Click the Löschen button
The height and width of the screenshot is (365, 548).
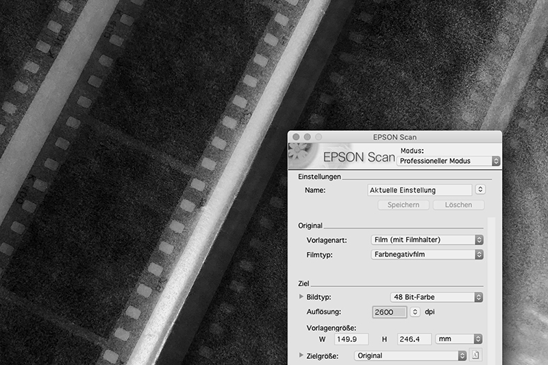(x=458, y=205)
